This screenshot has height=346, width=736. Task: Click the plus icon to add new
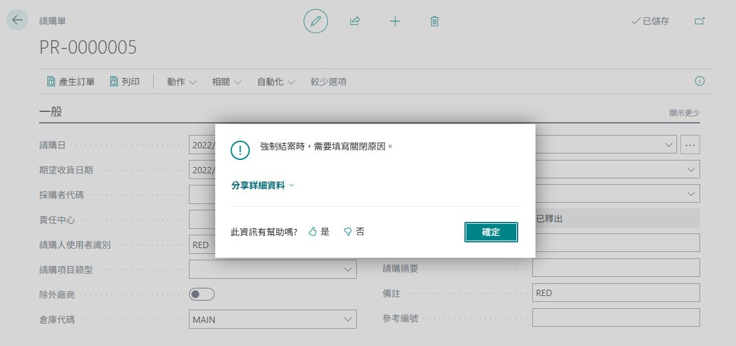(x=395, y=21)
